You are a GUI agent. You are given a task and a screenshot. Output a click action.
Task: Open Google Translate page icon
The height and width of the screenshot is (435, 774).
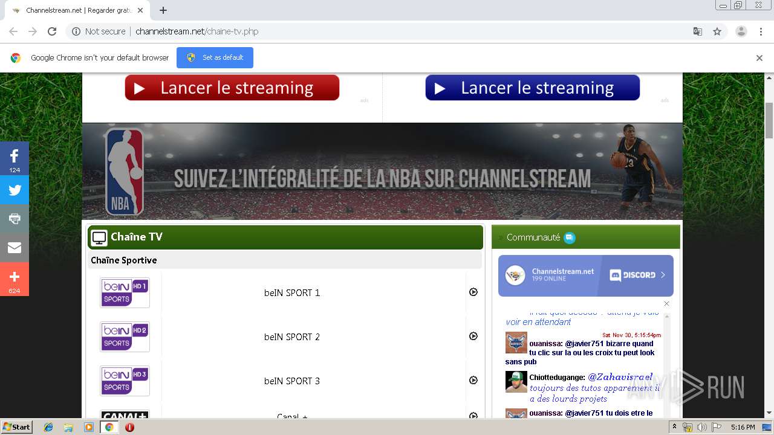click(x=697, y=31)
